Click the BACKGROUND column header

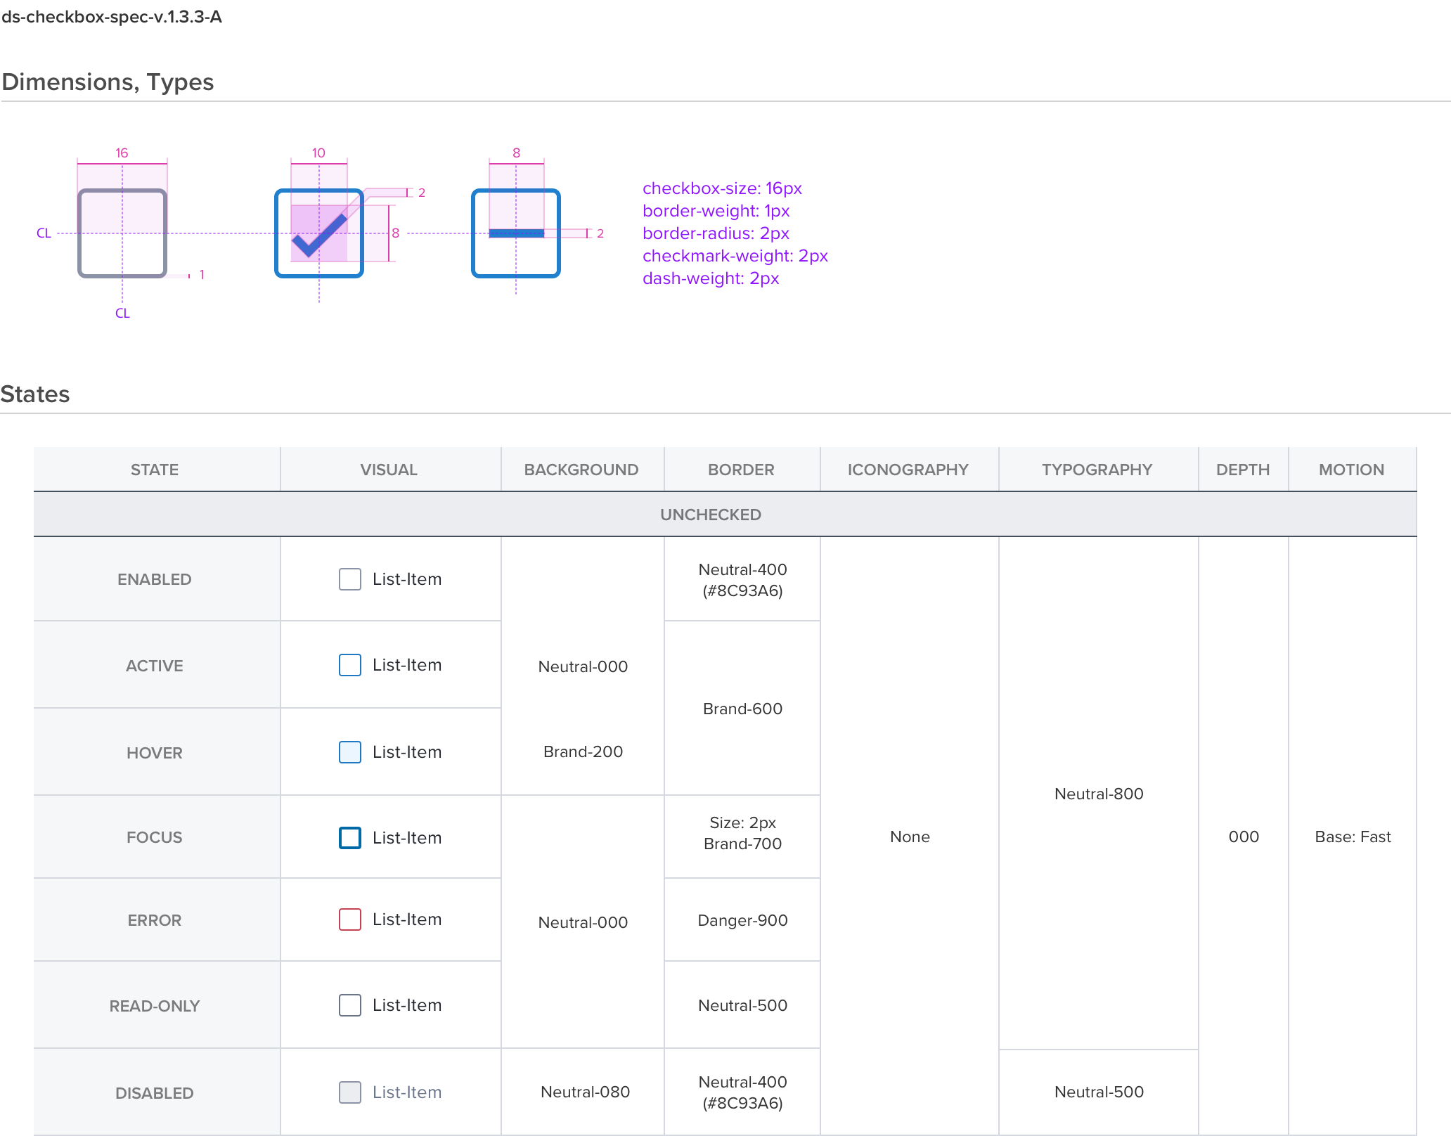581,470
